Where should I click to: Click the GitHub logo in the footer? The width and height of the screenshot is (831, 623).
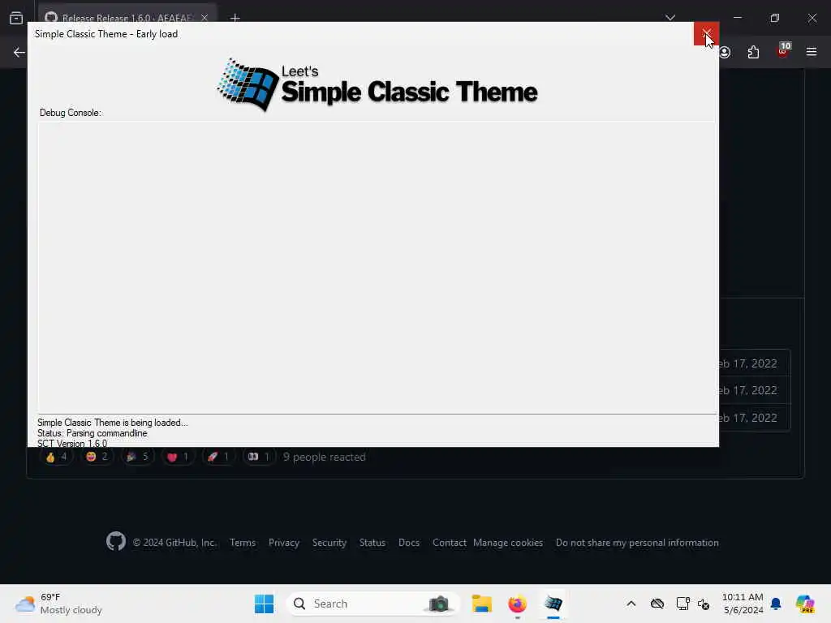[115, 541]
